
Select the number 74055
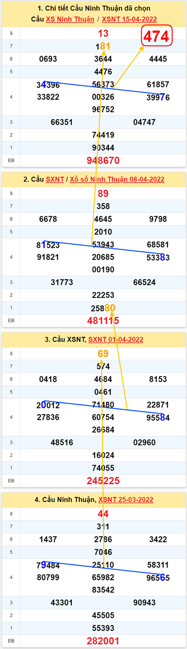pyautogui.click(x=103, y=468)
